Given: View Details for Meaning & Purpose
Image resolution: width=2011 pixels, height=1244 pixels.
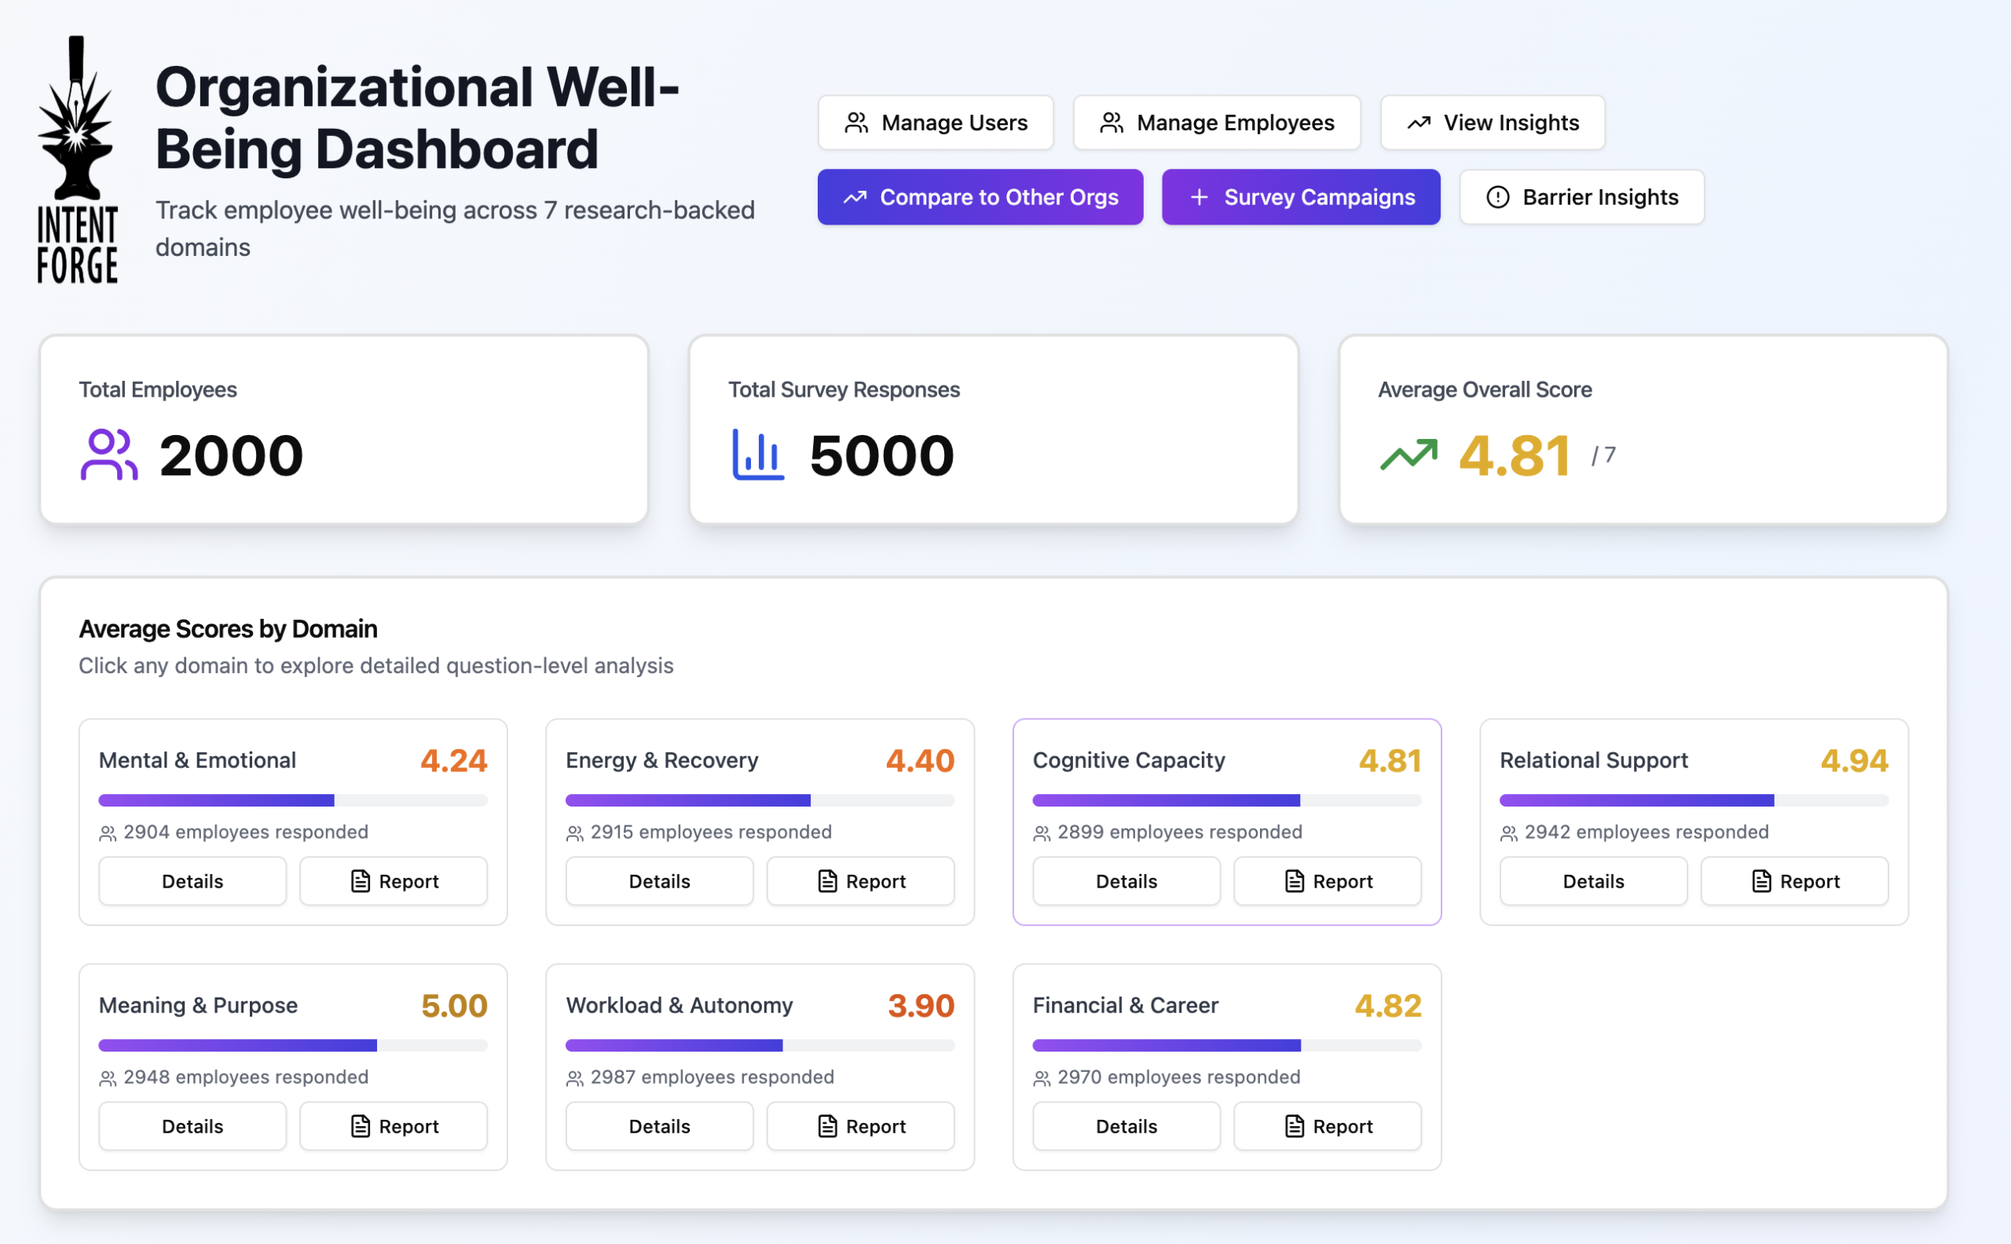Looking at the screenshot, I should [x=192, y=1126].
